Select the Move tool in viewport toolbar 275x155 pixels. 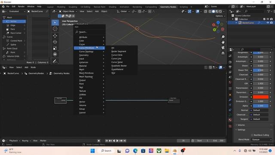click(x=55, y=36)
